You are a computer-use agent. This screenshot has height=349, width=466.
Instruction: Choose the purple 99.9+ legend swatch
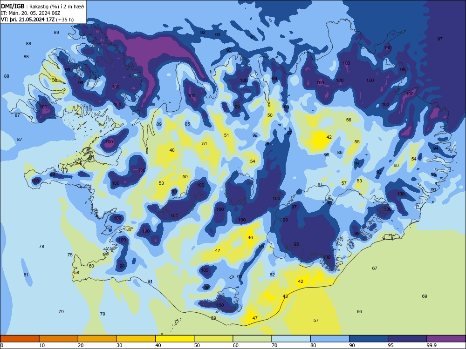tap(446, 339)
